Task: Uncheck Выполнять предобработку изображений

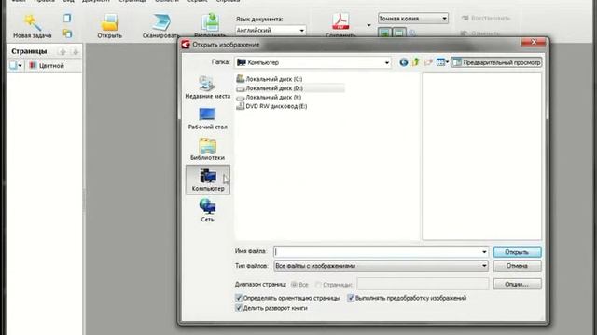Action: pos(351,298)
